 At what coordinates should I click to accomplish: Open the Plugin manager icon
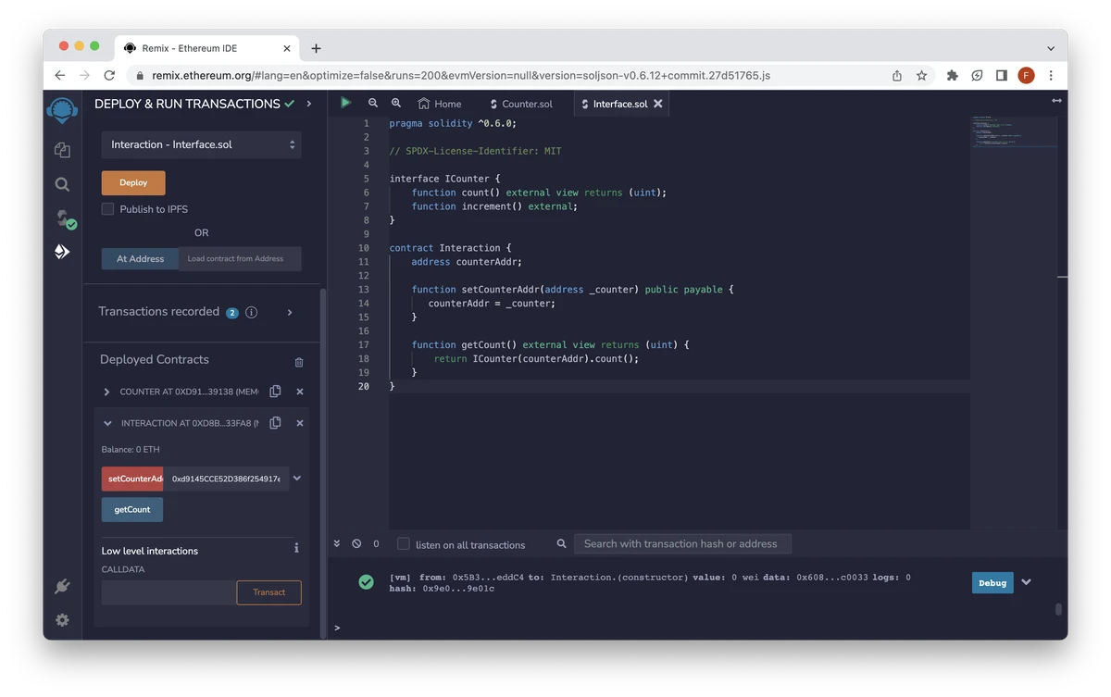62,586
